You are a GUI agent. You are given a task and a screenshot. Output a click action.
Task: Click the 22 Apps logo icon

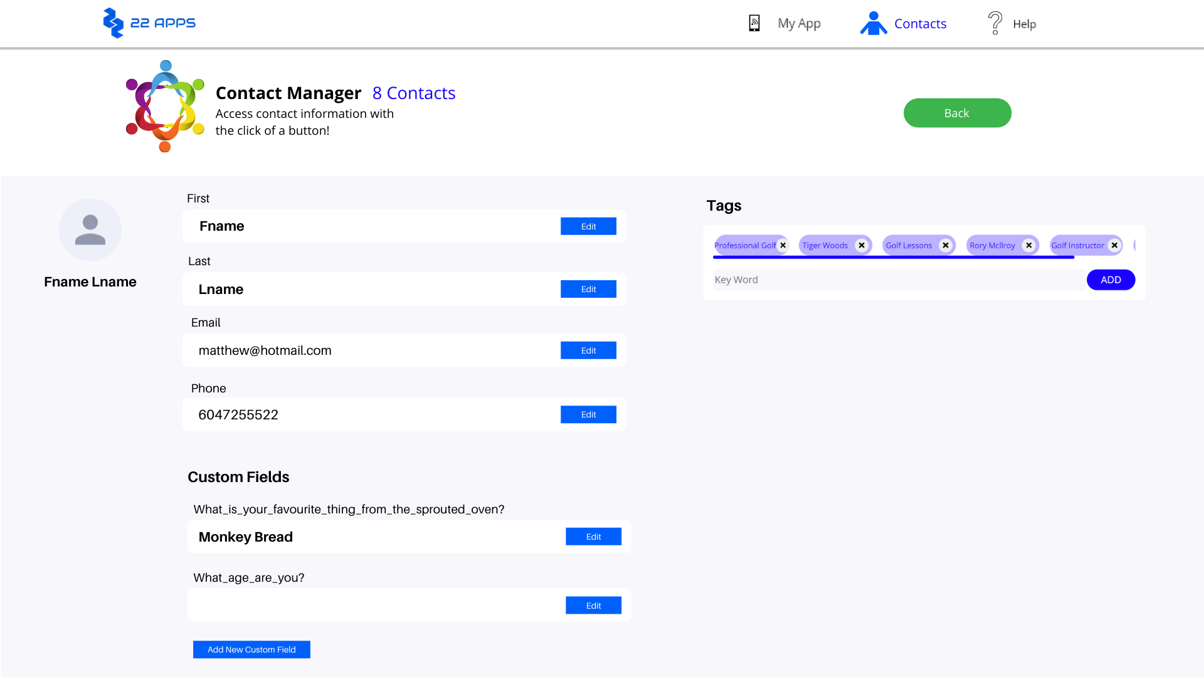click(114, 23)
